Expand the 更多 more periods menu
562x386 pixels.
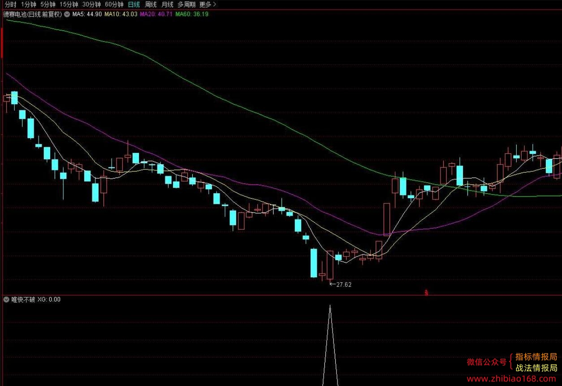click(x=208, y=4)
